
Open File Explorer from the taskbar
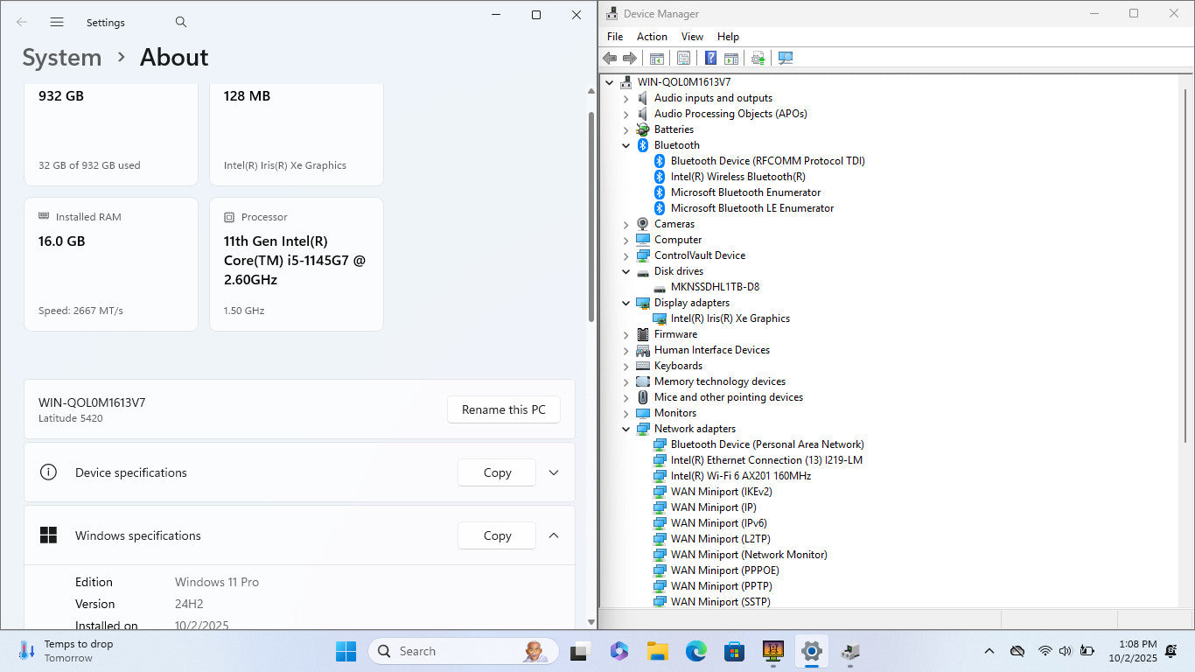point(657,651)
